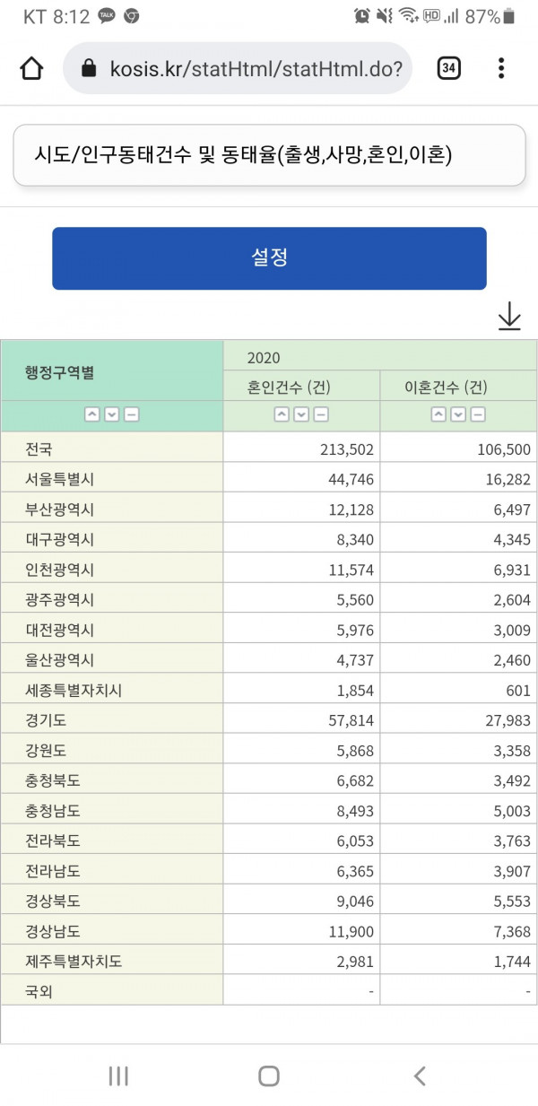Select the 이혼건수 (건) column header

point(458,386)
